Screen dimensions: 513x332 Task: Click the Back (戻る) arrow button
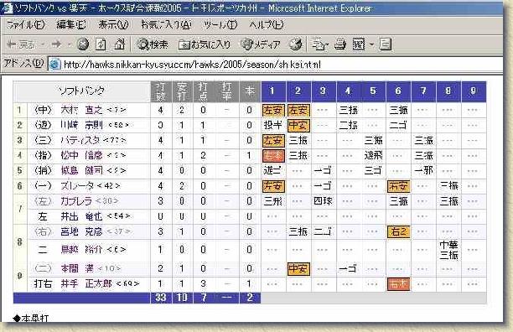(21, 44)
